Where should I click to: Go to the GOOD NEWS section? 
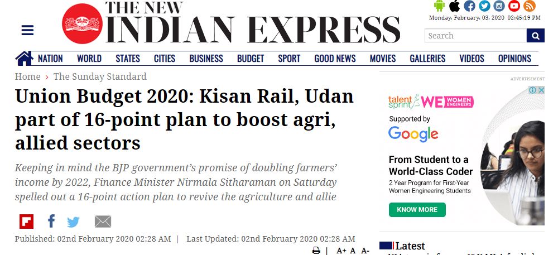point(335,59)
